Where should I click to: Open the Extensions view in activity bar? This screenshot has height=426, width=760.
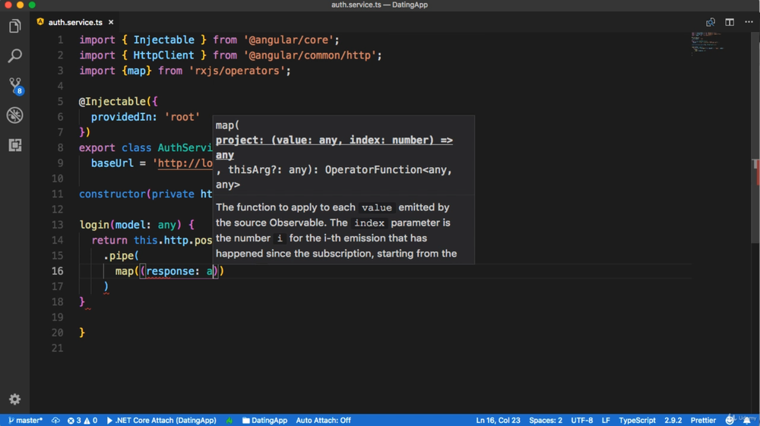point(15,145)
